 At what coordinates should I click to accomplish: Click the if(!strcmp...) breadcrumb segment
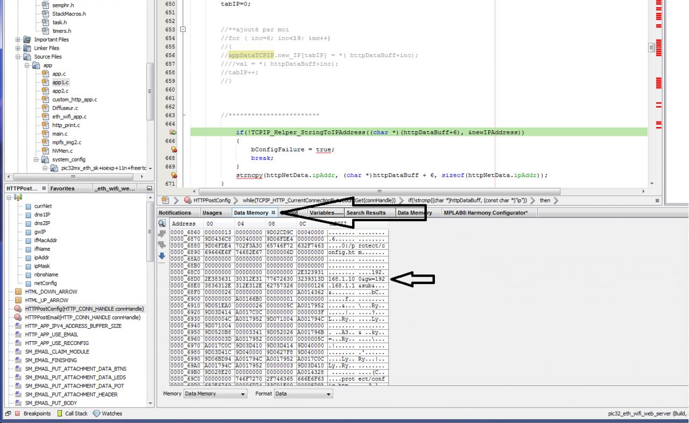click(467, 201)
